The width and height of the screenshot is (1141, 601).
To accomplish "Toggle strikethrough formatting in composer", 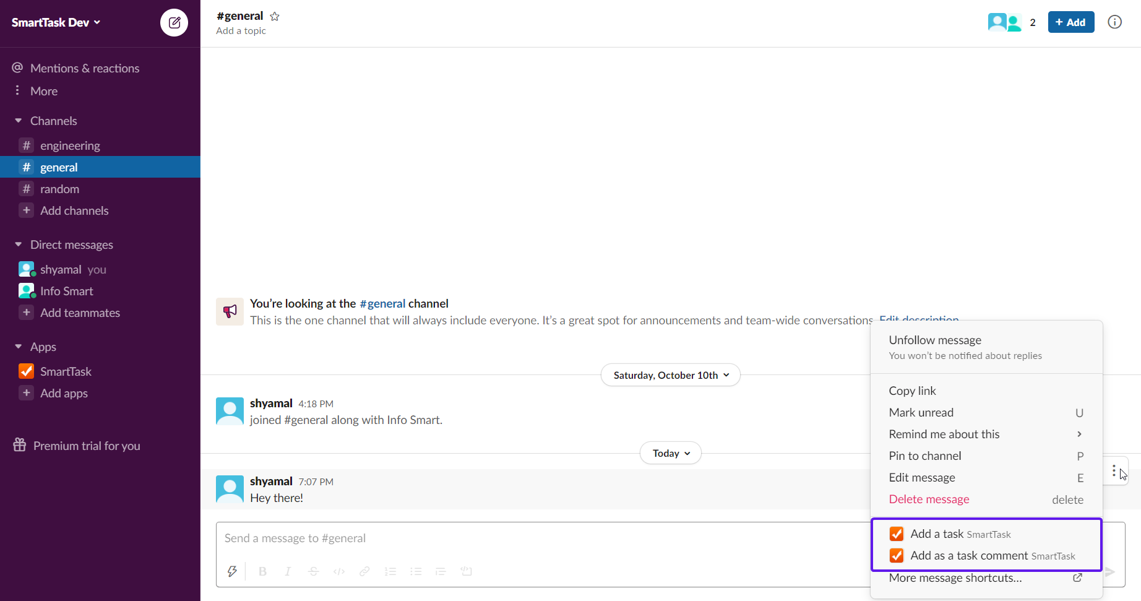I will 314,571.
